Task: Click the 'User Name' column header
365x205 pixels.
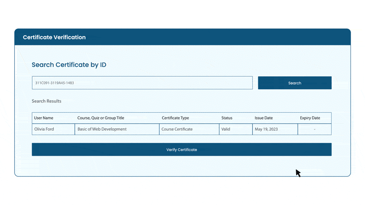Action: coord(43,118)
